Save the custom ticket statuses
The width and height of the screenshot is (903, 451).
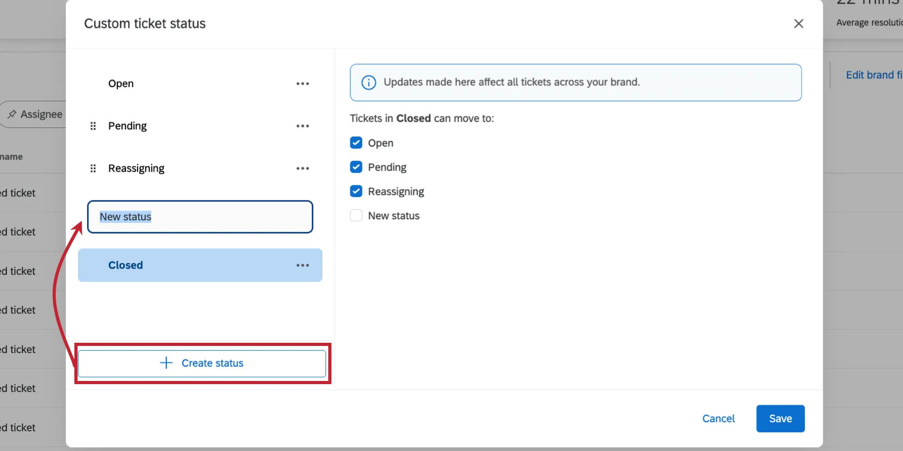[x=780, y=419]
